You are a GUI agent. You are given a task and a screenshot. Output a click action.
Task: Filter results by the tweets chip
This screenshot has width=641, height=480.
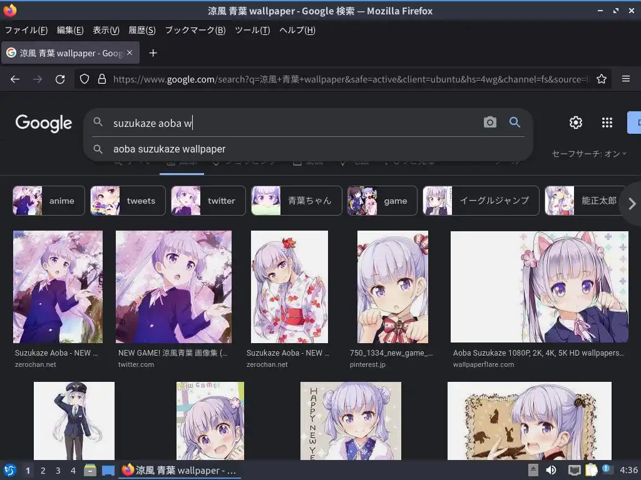click(128, 201)
